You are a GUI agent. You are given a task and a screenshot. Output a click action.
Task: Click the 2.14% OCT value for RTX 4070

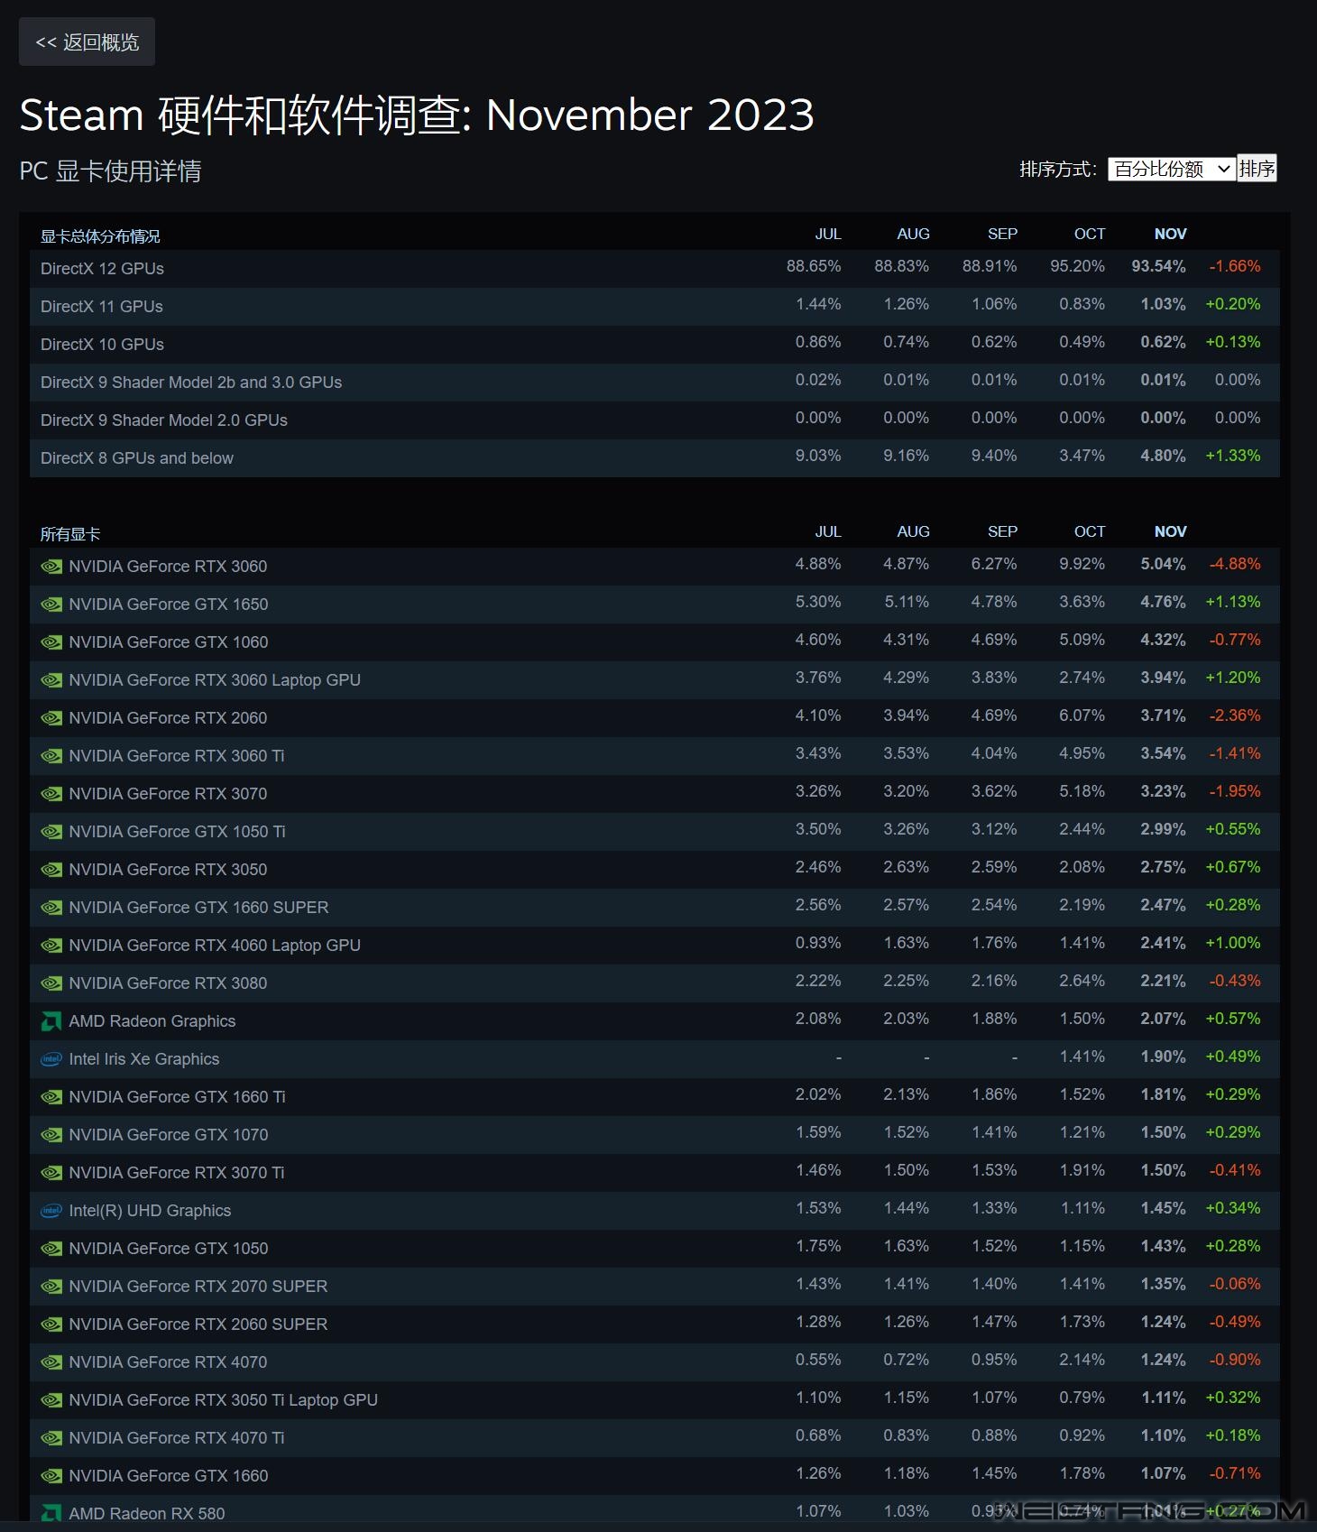pos(1082,1360)
